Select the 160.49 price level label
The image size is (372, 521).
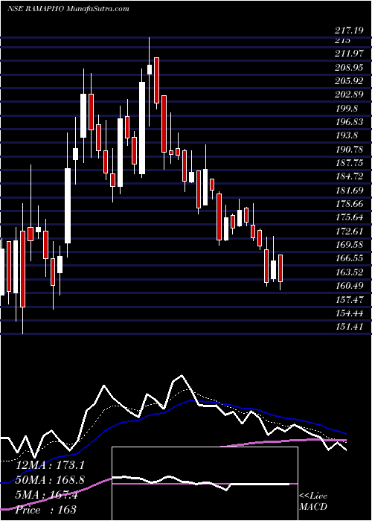coord(349,286)
